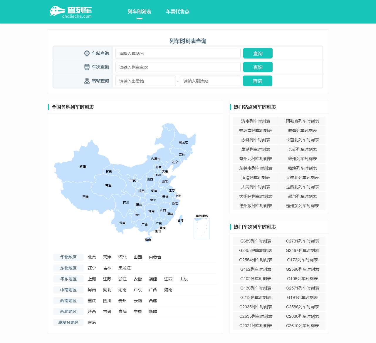The height and width of the screenshot is (343, 376).
Task: Open 大同列车时刻表 link
Action: (256, 187)
